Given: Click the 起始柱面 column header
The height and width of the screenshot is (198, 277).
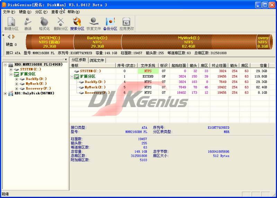Looking at the screenshot, I should [179, 66].
